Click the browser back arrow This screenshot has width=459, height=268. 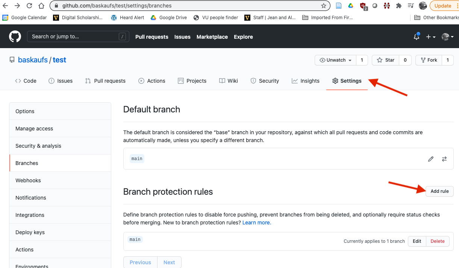tap(5, 6)
